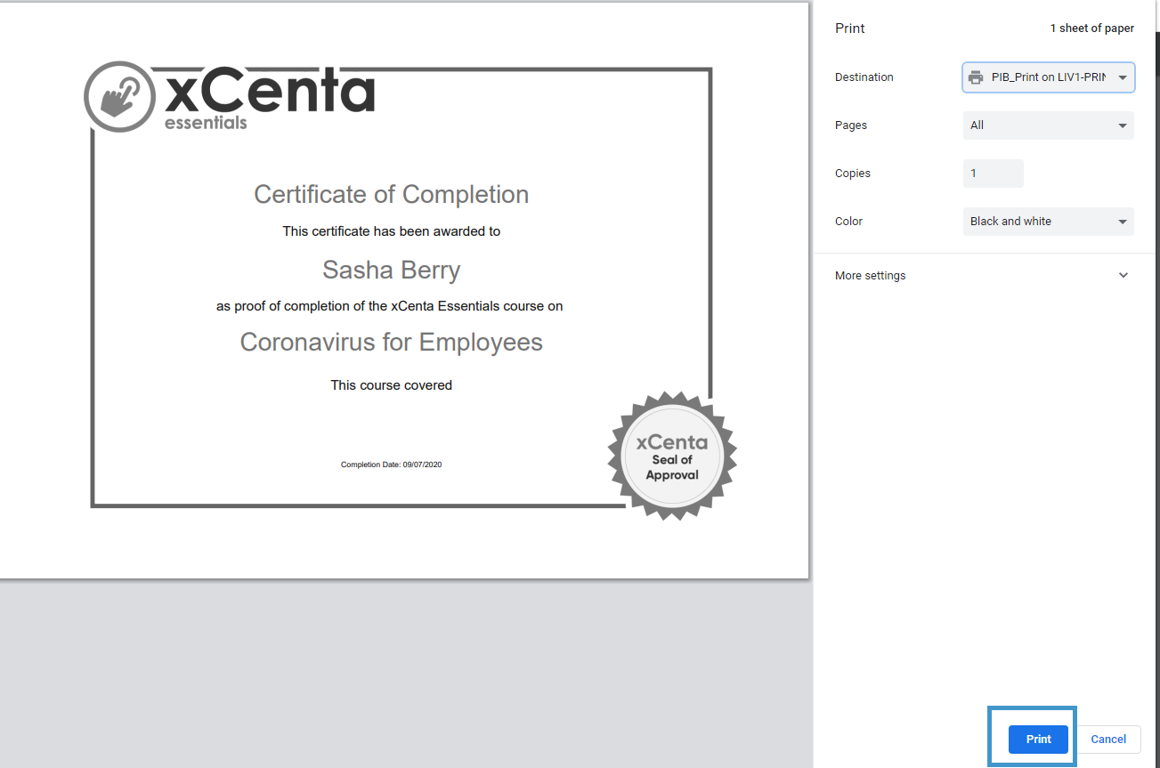The height and width of the screenshot is (768, 1160).
Task: Click the xCenta essentials wordmark
Action: pos(269,97)
